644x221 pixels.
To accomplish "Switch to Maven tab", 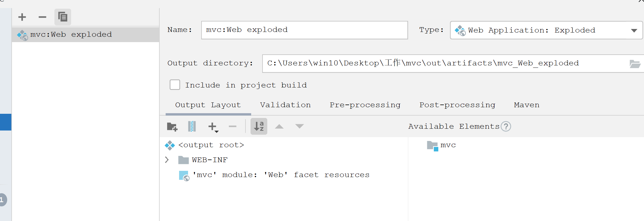I will tap(527, 105).
